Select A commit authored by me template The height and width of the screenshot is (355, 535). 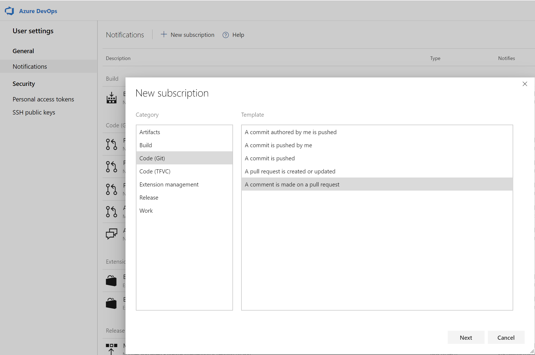click(x=291, y=132)
